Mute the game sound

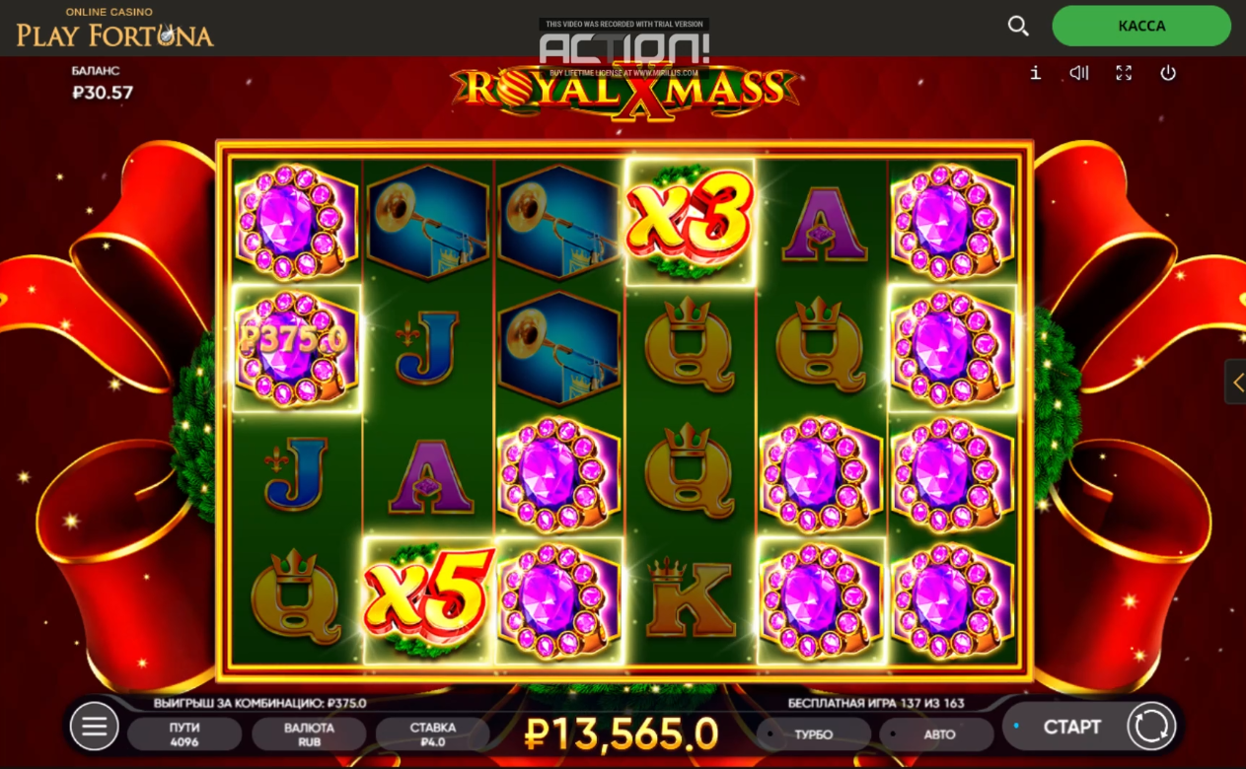pos(1079,73)
